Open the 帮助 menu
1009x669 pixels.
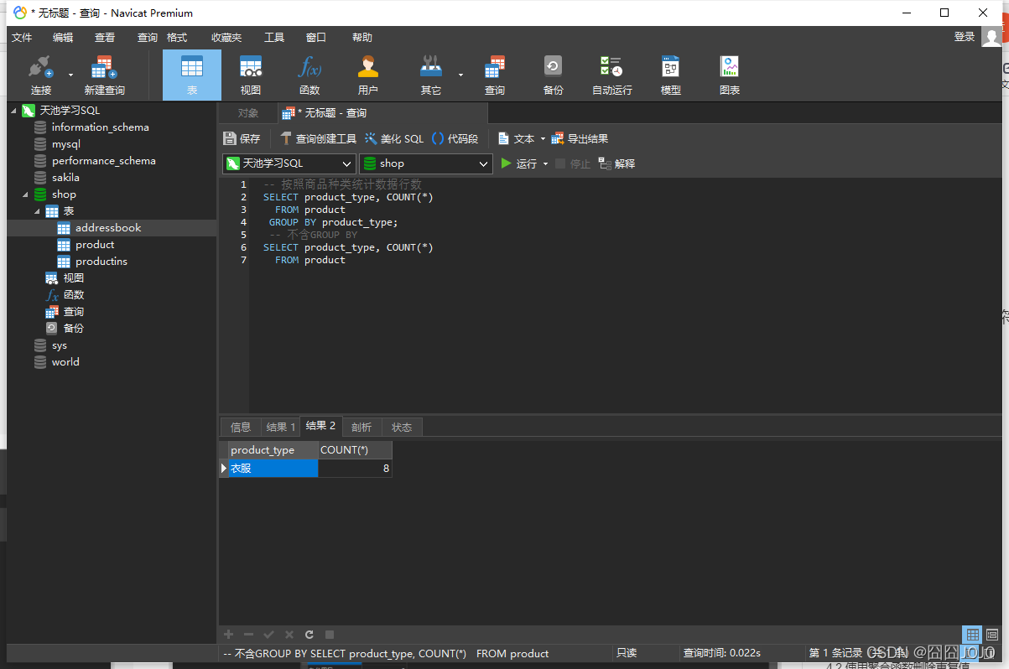pyautogui.click(x=362, y=38)
